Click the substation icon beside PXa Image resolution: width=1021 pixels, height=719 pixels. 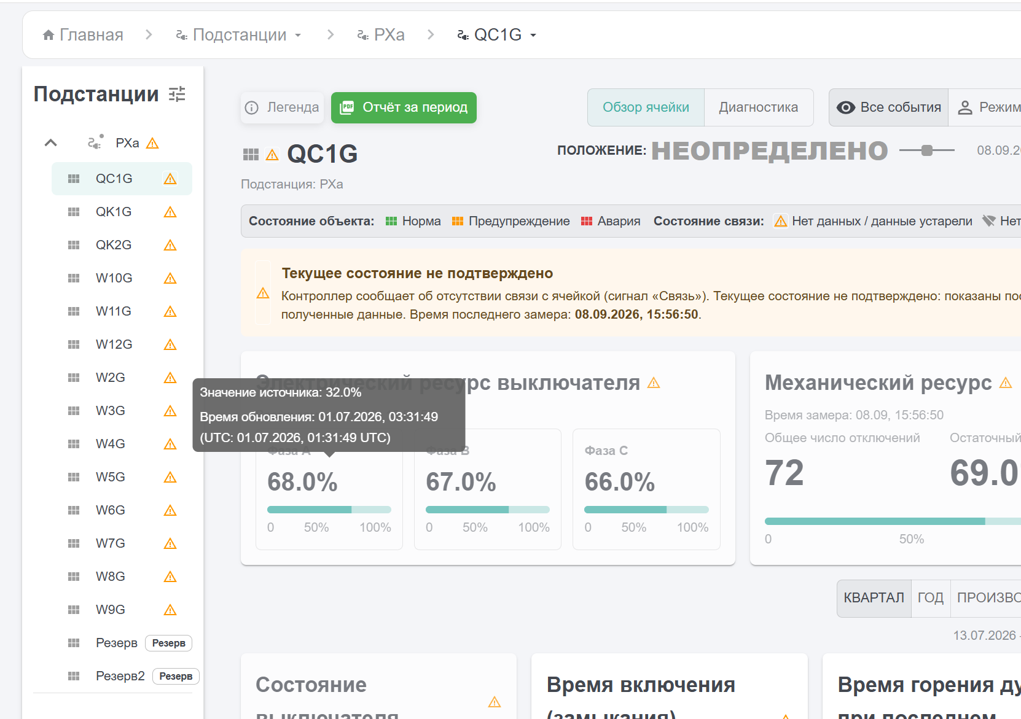[95, 142]
